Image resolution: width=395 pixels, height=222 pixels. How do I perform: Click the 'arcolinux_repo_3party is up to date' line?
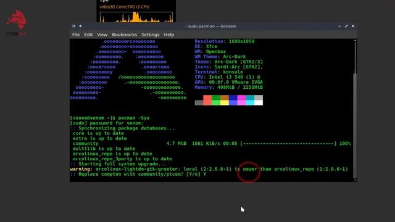(122, 159)
